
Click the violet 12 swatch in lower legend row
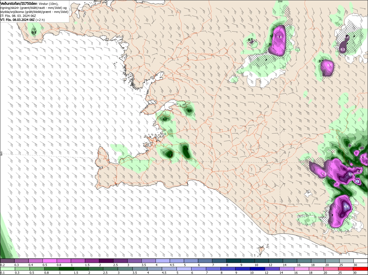click(272, 269)
